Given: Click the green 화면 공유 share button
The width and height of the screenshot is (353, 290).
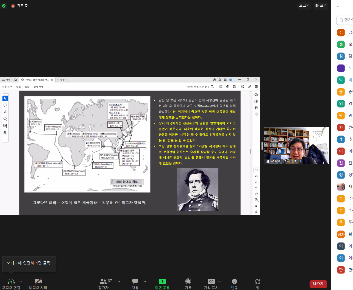Looking at the screenshot, I should (162, 282).
